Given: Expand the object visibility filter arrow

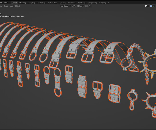Looking at the screenshot, I should coord(148,6).
